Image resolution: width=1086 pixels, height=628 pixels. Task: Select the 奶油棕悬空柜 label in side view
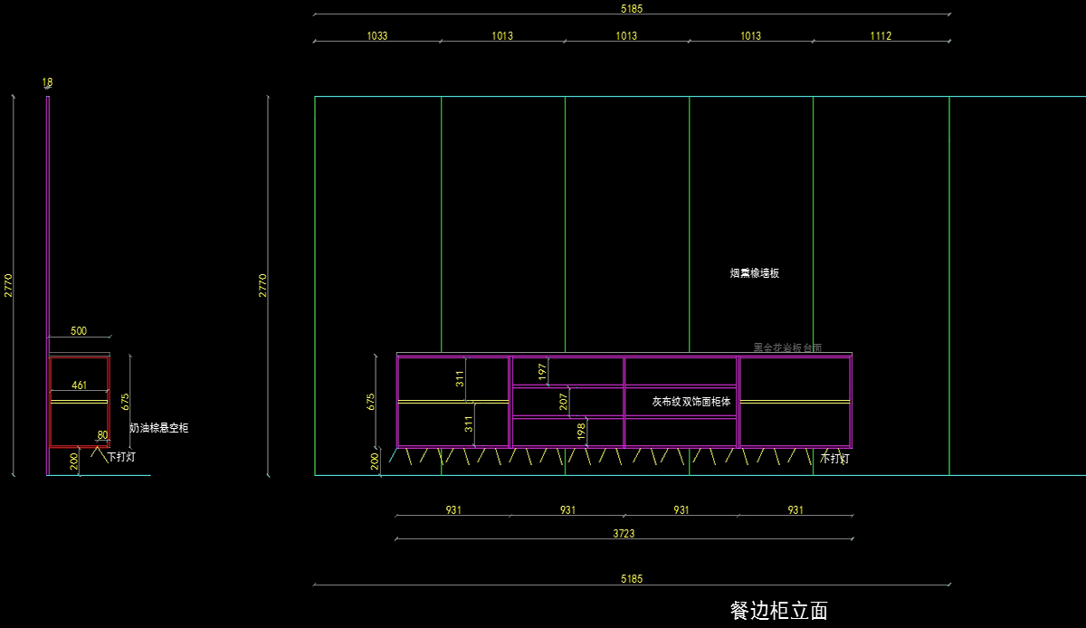159,428
